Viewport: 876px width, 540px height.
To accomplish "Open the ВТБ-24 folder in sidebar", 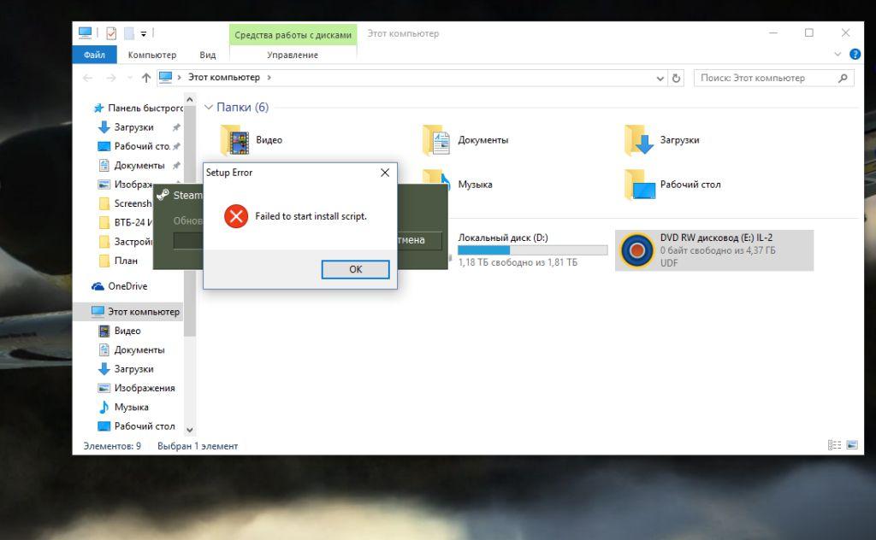I will pyautogui.click(x=125, y=223).
